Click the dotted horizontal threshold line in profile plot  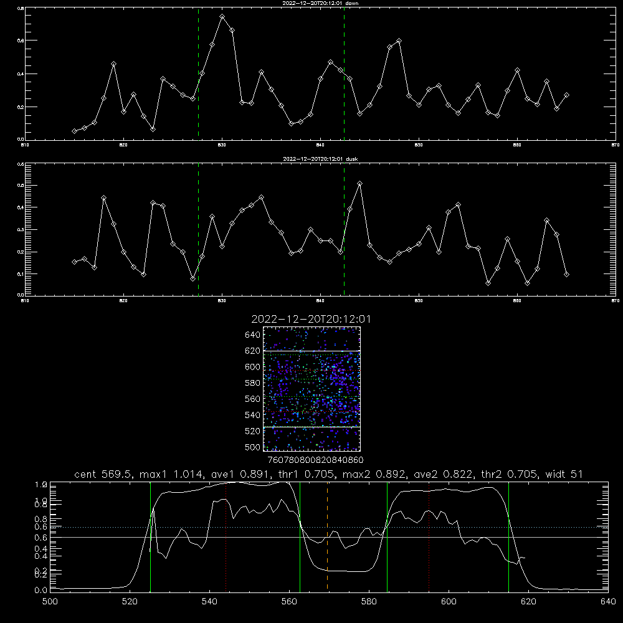click(x=329, y=527)
